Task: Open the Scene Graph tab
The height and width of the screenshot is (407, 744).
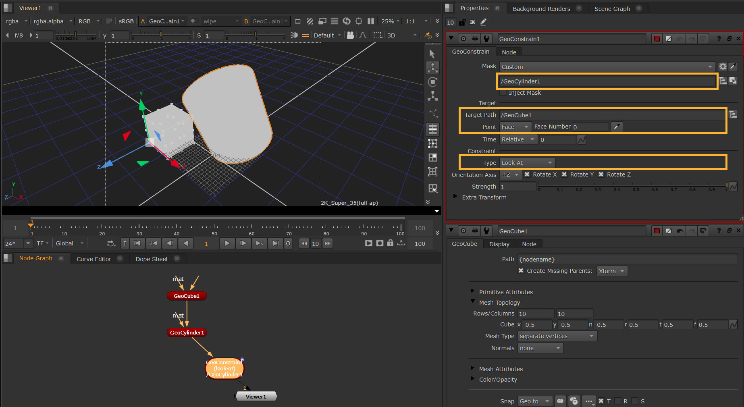Action: pos(612,8)
